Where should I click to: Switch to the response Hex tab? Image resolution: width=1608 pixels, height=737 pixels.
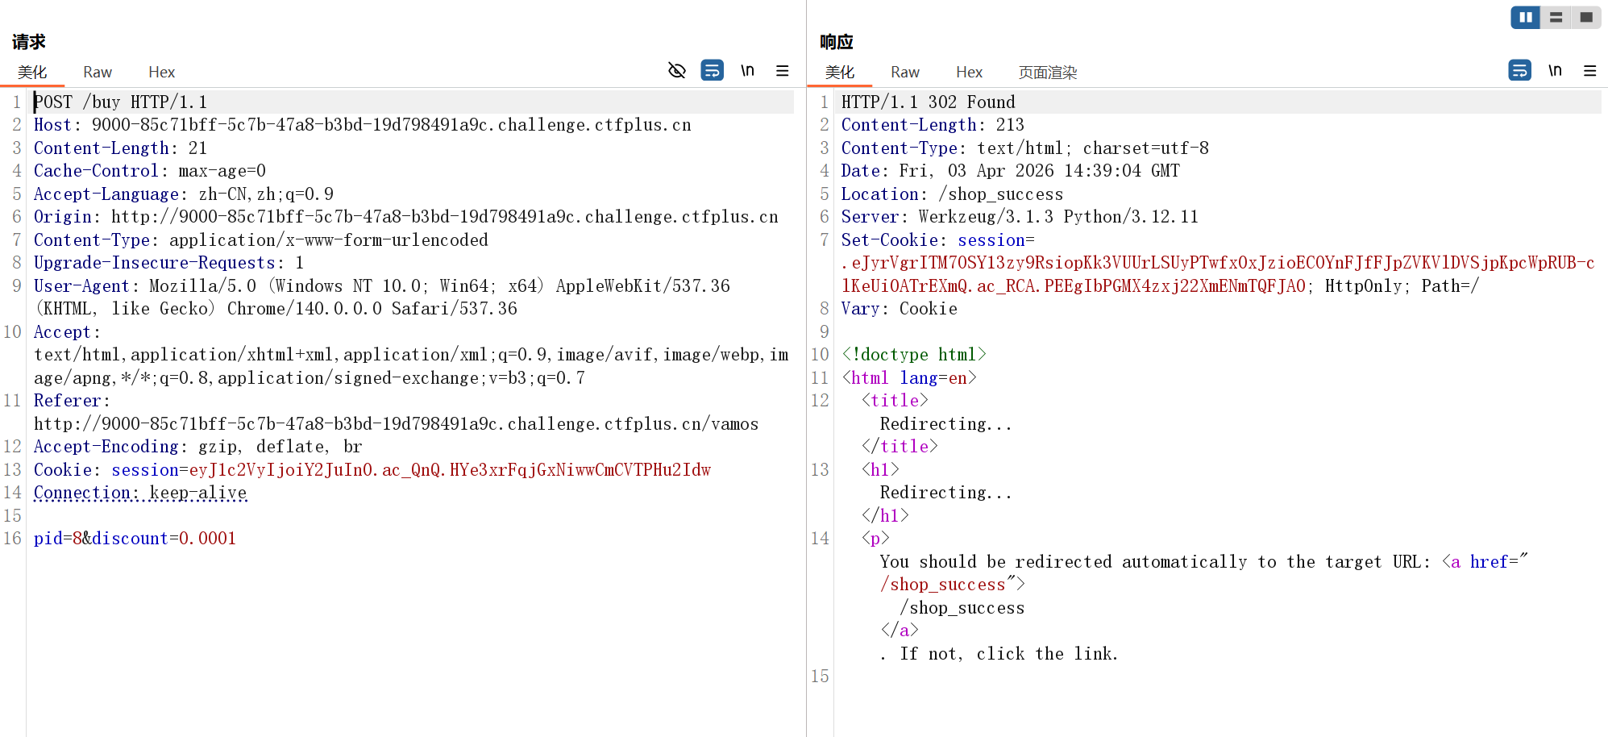point(969,73)
